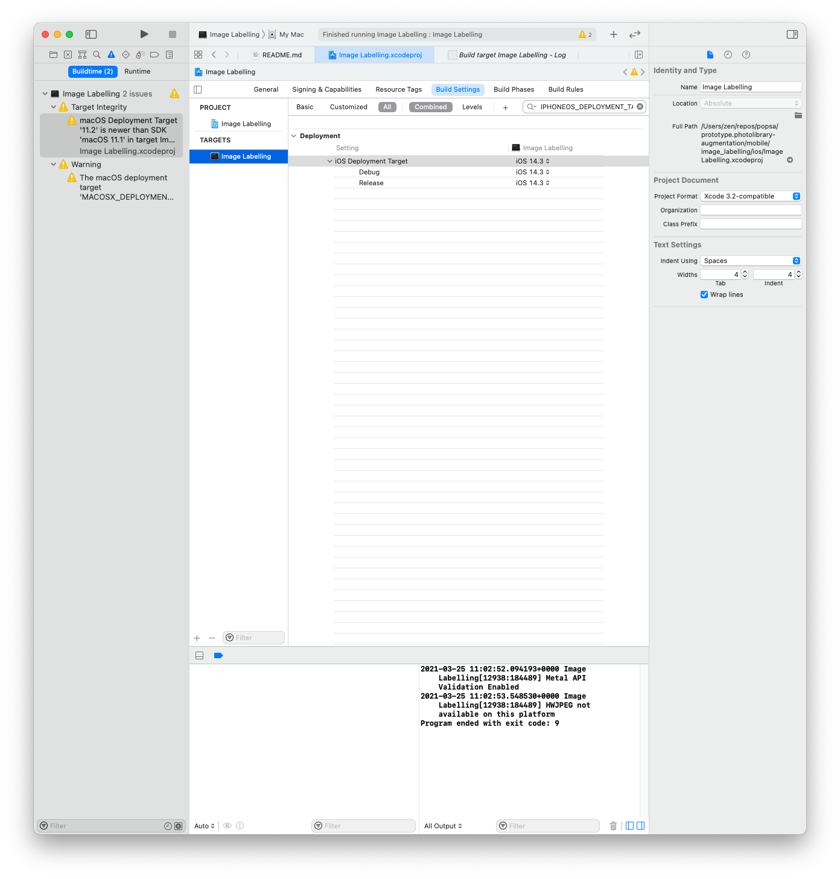Select the File inspector icon
This screenshot has width=840, height=879.
tap(710, 55)
